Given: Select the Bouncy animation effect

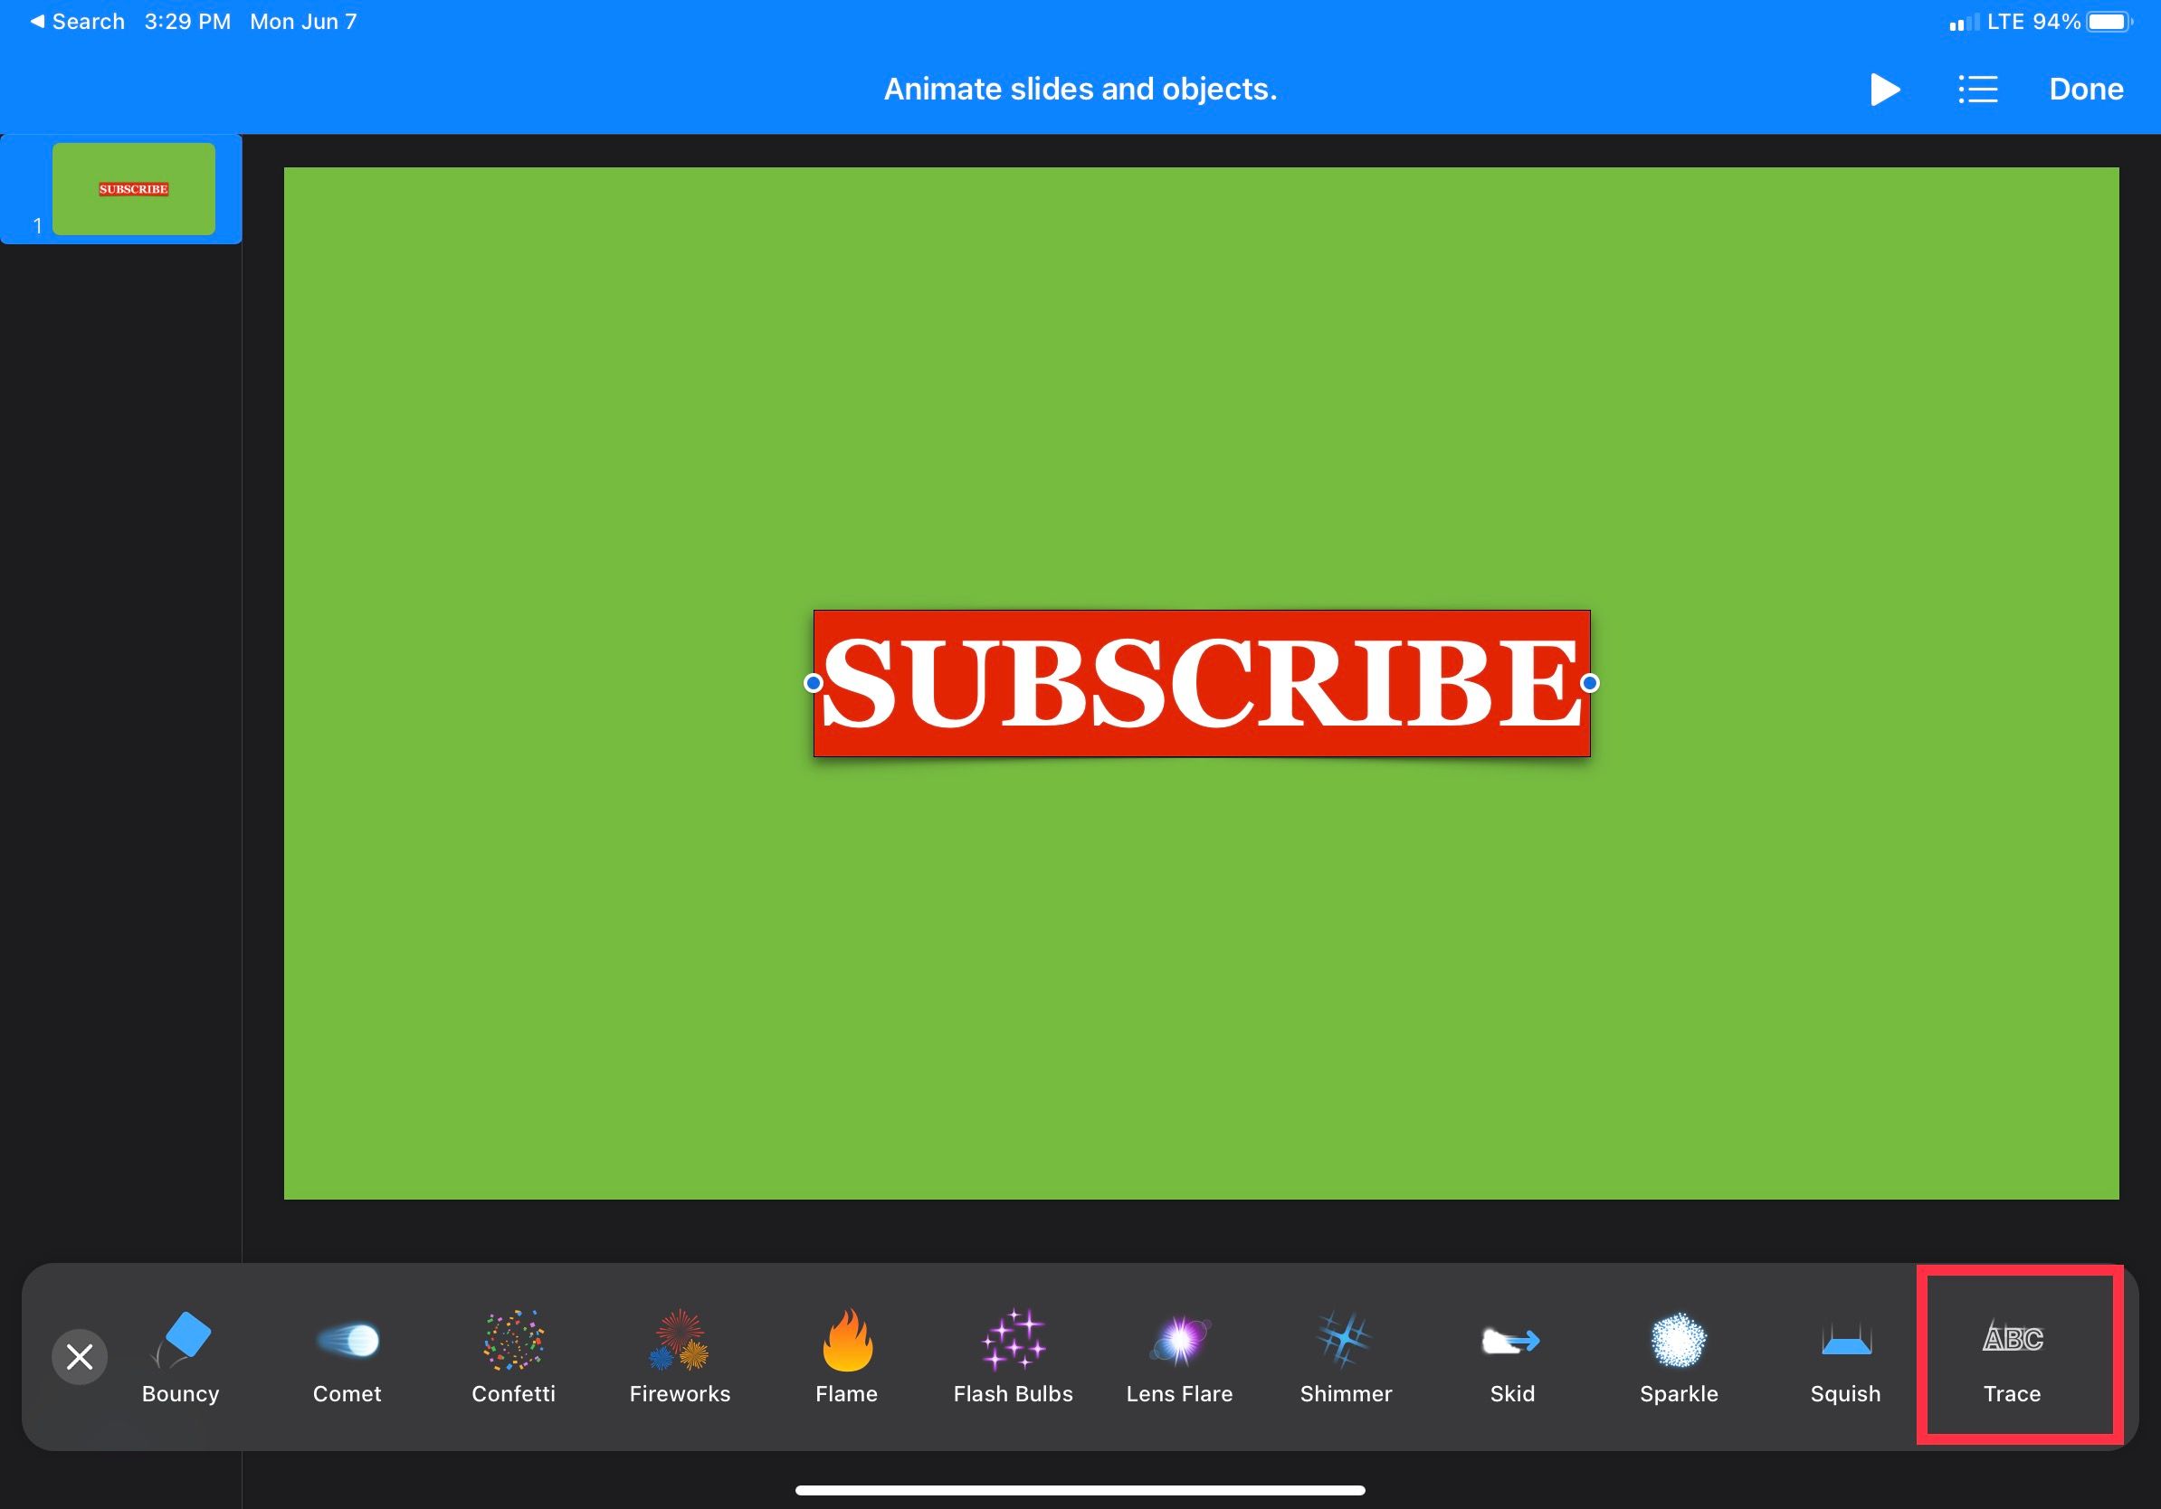Looking at the screenshot, I should (x=182, y=1358).
